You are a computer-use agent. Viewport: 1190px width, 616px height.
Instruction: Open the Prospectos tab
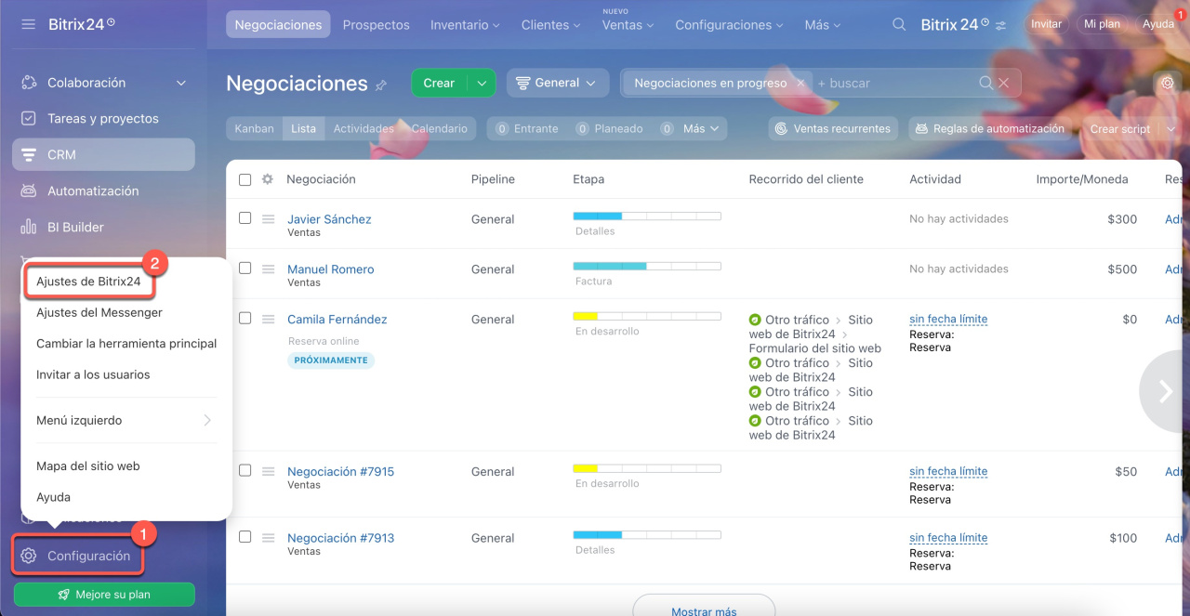376,25
